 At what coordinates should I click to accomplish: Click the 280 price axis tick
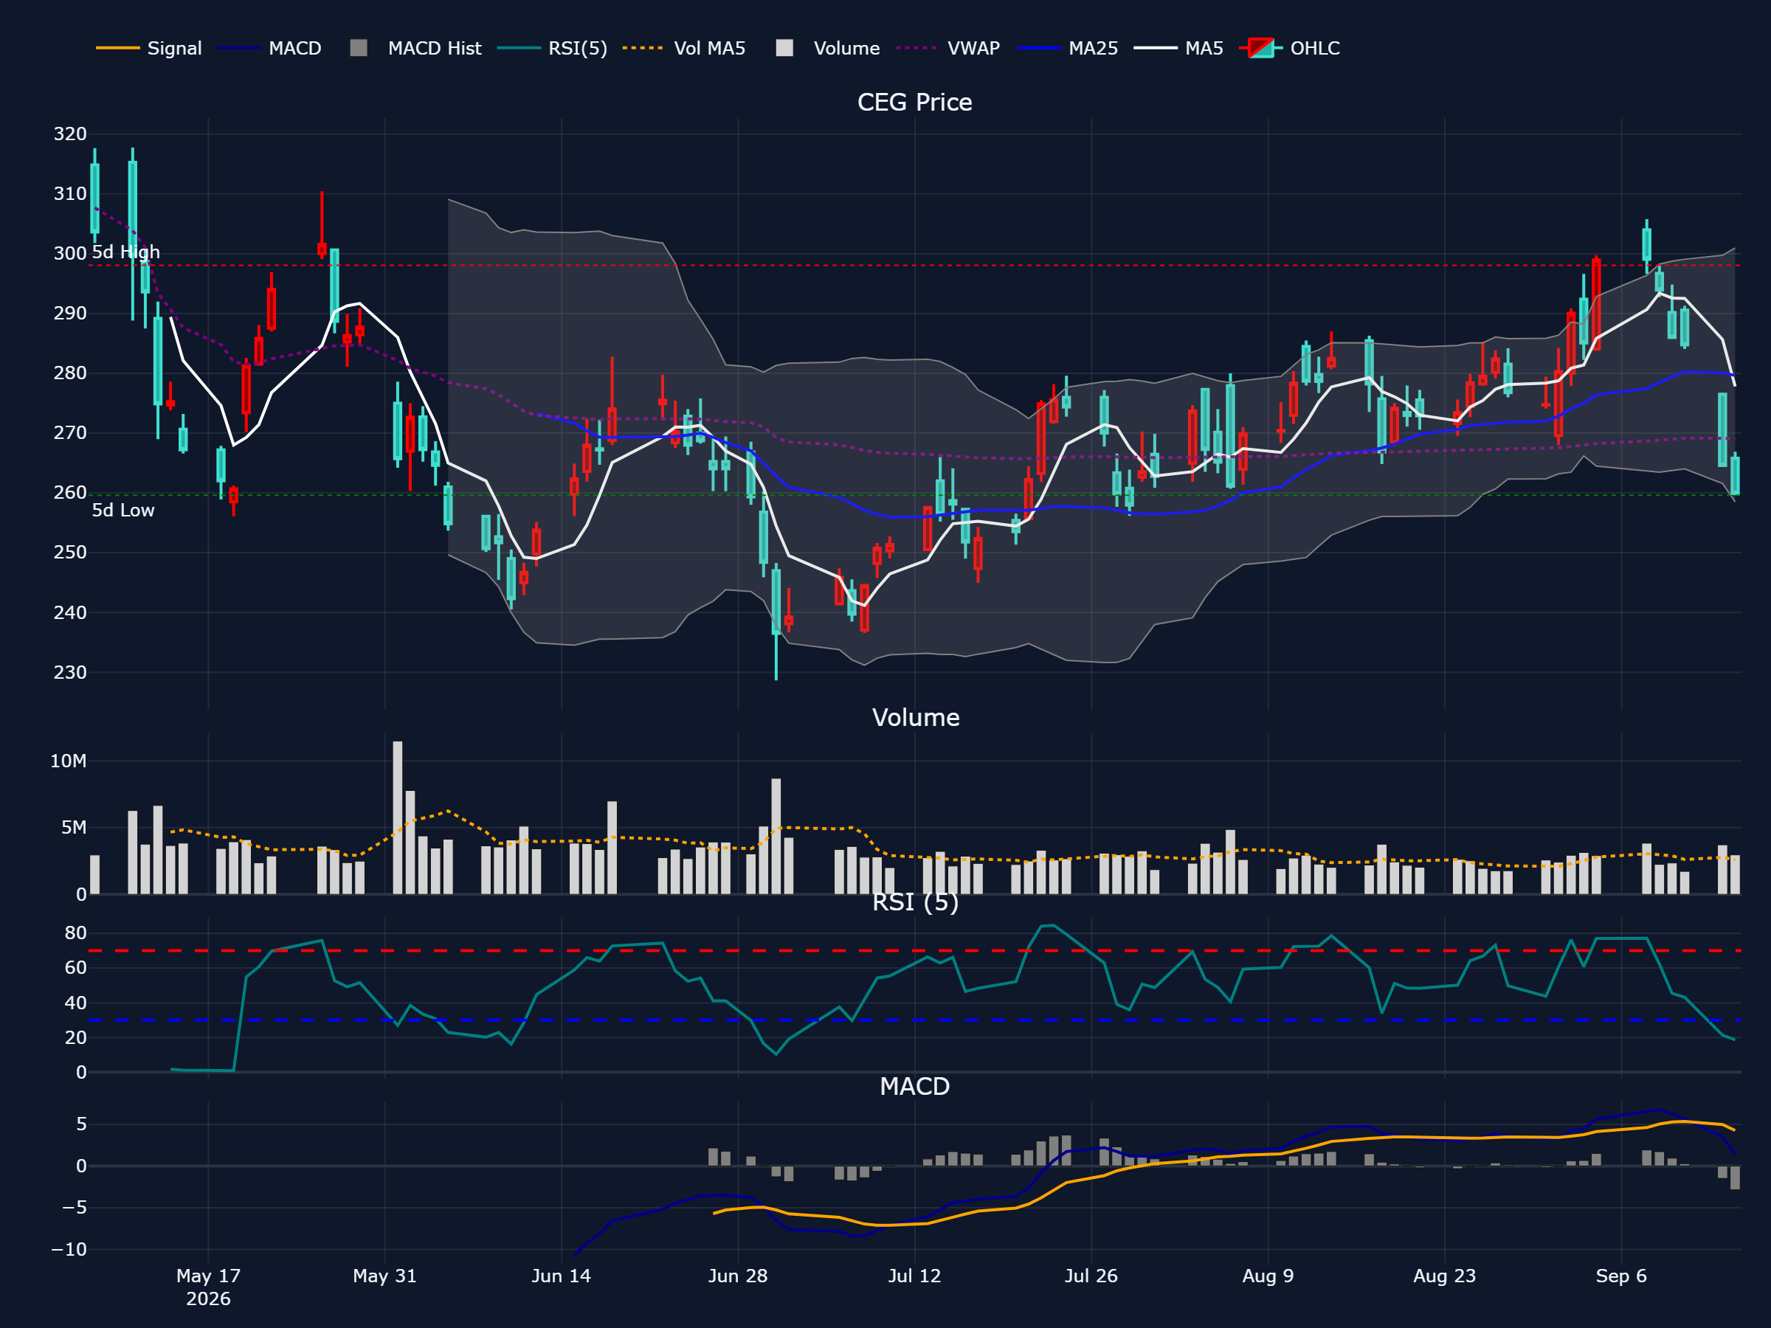pos(70,373)
